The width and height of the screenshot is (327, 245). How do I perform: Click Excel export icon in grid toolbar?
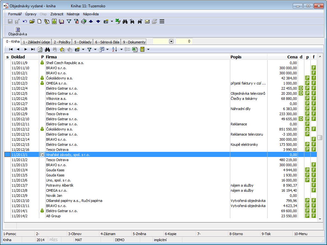134,49
